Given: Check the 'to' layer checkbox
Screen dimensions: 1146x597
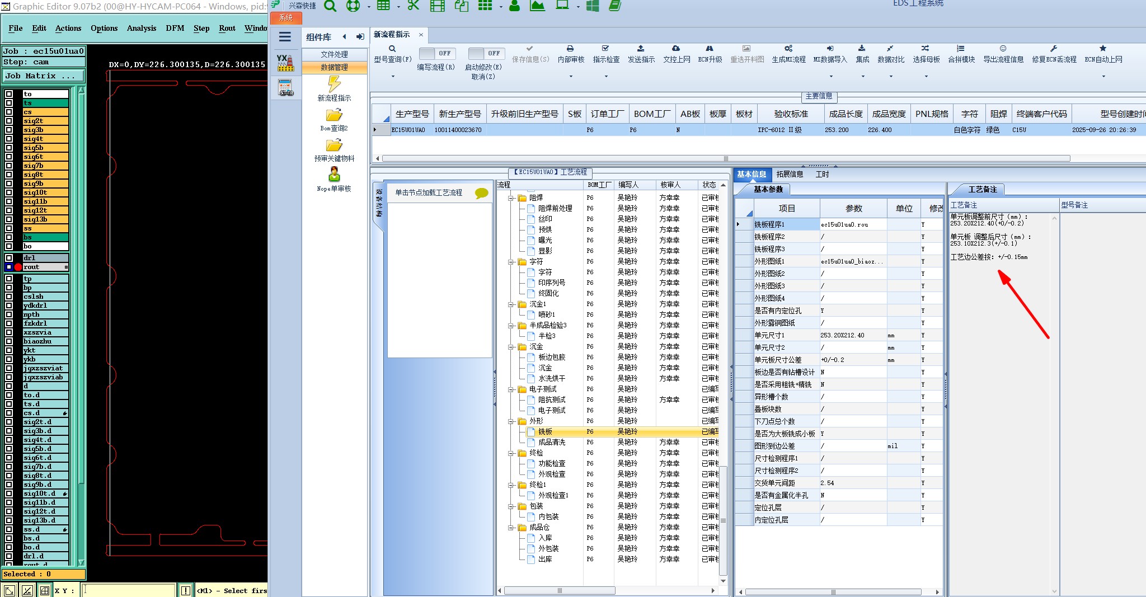Looking at the screenshot, I should (x=9, y=94).
